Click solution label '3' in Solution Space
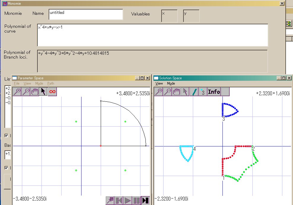Viewport: 293px width, 205px height. 224,119
